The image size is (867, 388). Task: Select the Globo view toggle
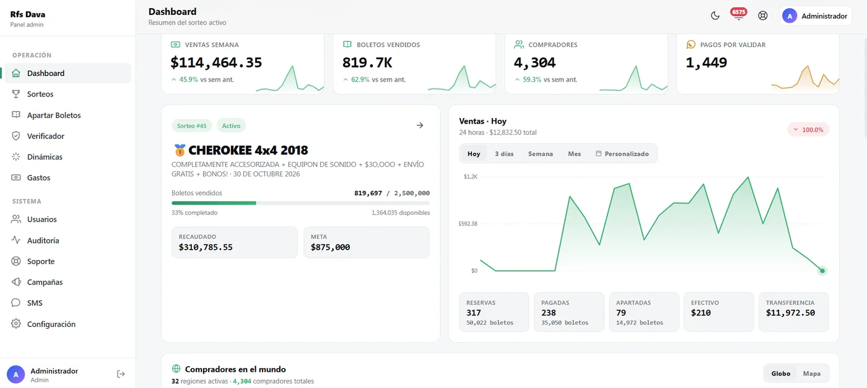781,373
